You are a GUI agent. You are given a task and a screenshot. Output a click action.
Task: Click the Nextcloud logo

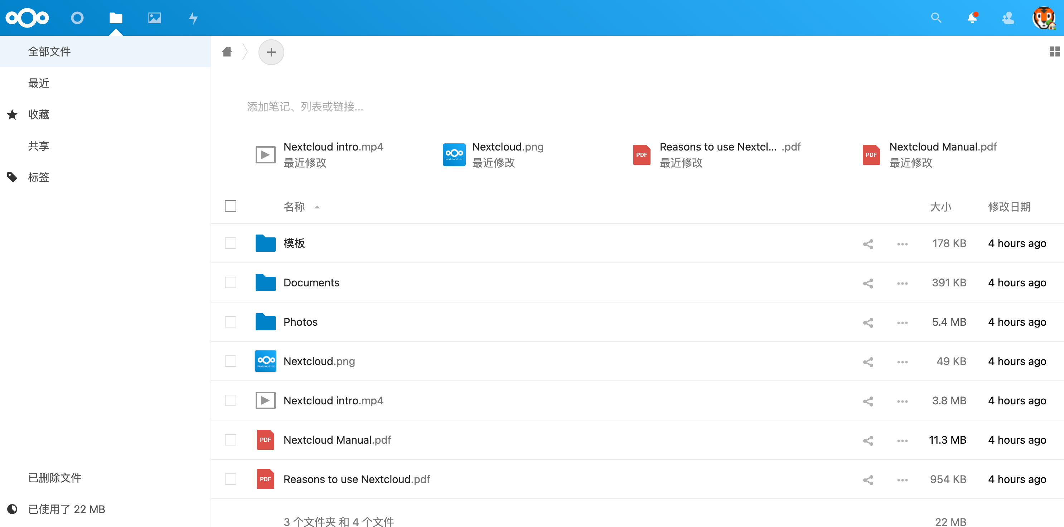pyautogui.click(x=27, y=18)
